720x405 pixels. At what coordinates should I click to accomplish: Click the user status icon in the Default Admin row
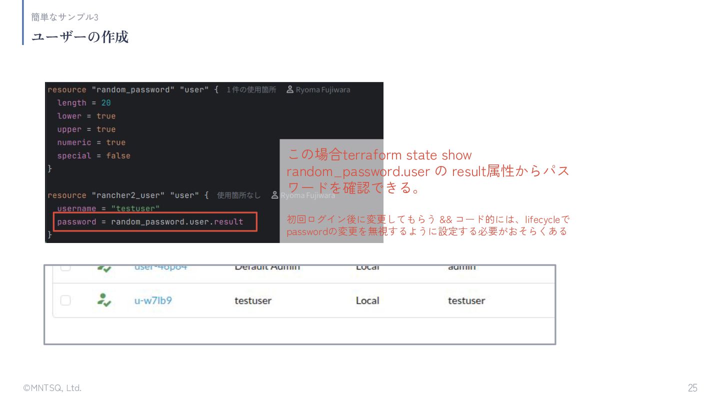[104, 268]
